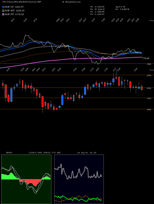The width and height of the screenshot is (154, 204).
Task: Click the blue DOW ST legend swatch
Action: (x=3, y=7)
